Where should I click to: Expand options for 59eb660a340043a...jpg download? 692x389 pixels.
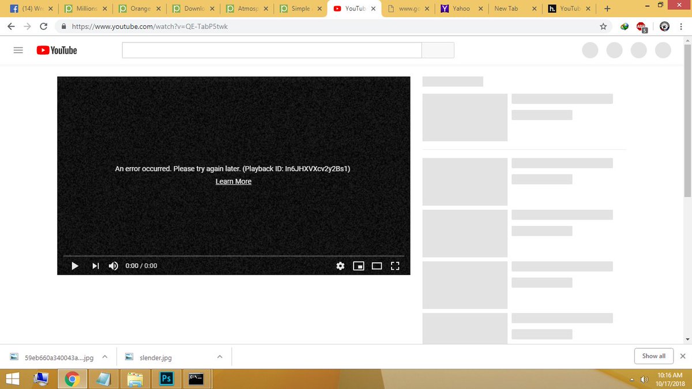tap(105, 357)
